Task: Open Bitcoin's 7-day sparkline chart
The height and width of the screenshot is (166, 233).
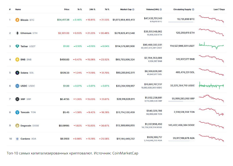Action: point(211,19)
